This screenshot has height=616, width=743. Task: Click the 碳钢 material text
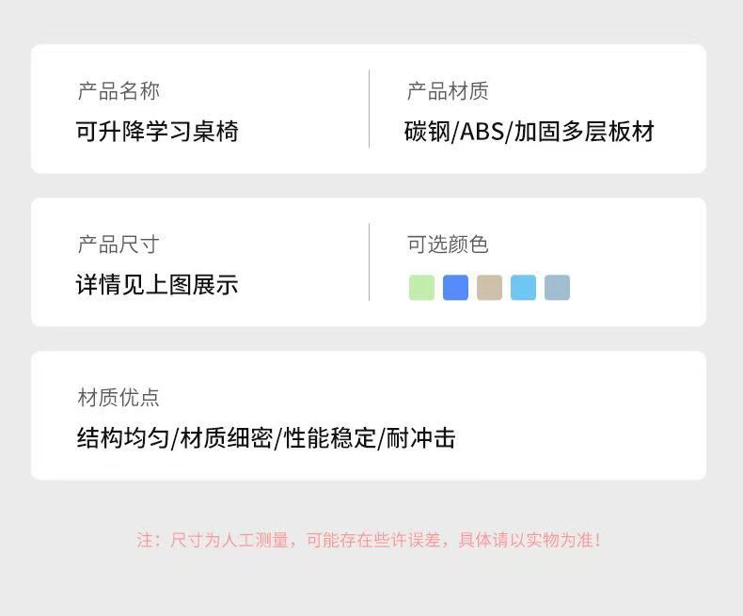point(427,132)
